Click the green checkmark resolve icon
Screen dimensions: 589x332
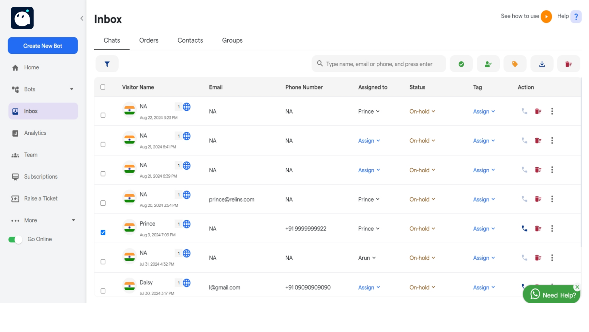click(461, 64)
